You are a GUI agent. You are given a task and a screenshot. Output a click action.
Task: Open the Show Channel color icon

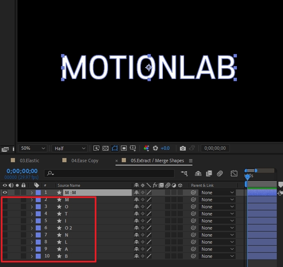click(x=146, y=148)
